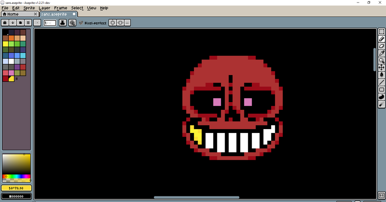Toggle horizontal symmetry mode
This screenshot has width=386, height=202.
coord(112,23)
